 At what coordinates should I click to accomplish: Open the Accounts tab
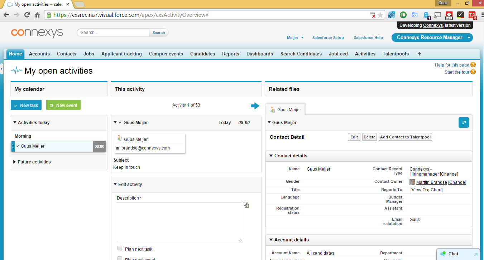coord(39,54)
